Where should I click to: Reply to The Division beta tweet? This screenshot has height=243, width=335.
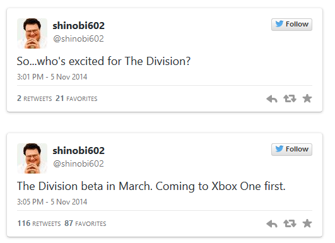click(x=272, y=224)
